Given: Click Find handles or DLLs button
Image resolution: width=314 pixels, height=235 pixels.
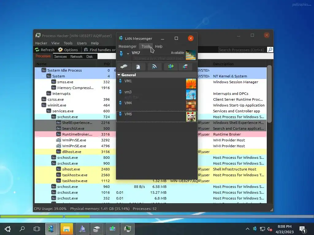Looking at the screenshot, I should [x=100, y=50].
